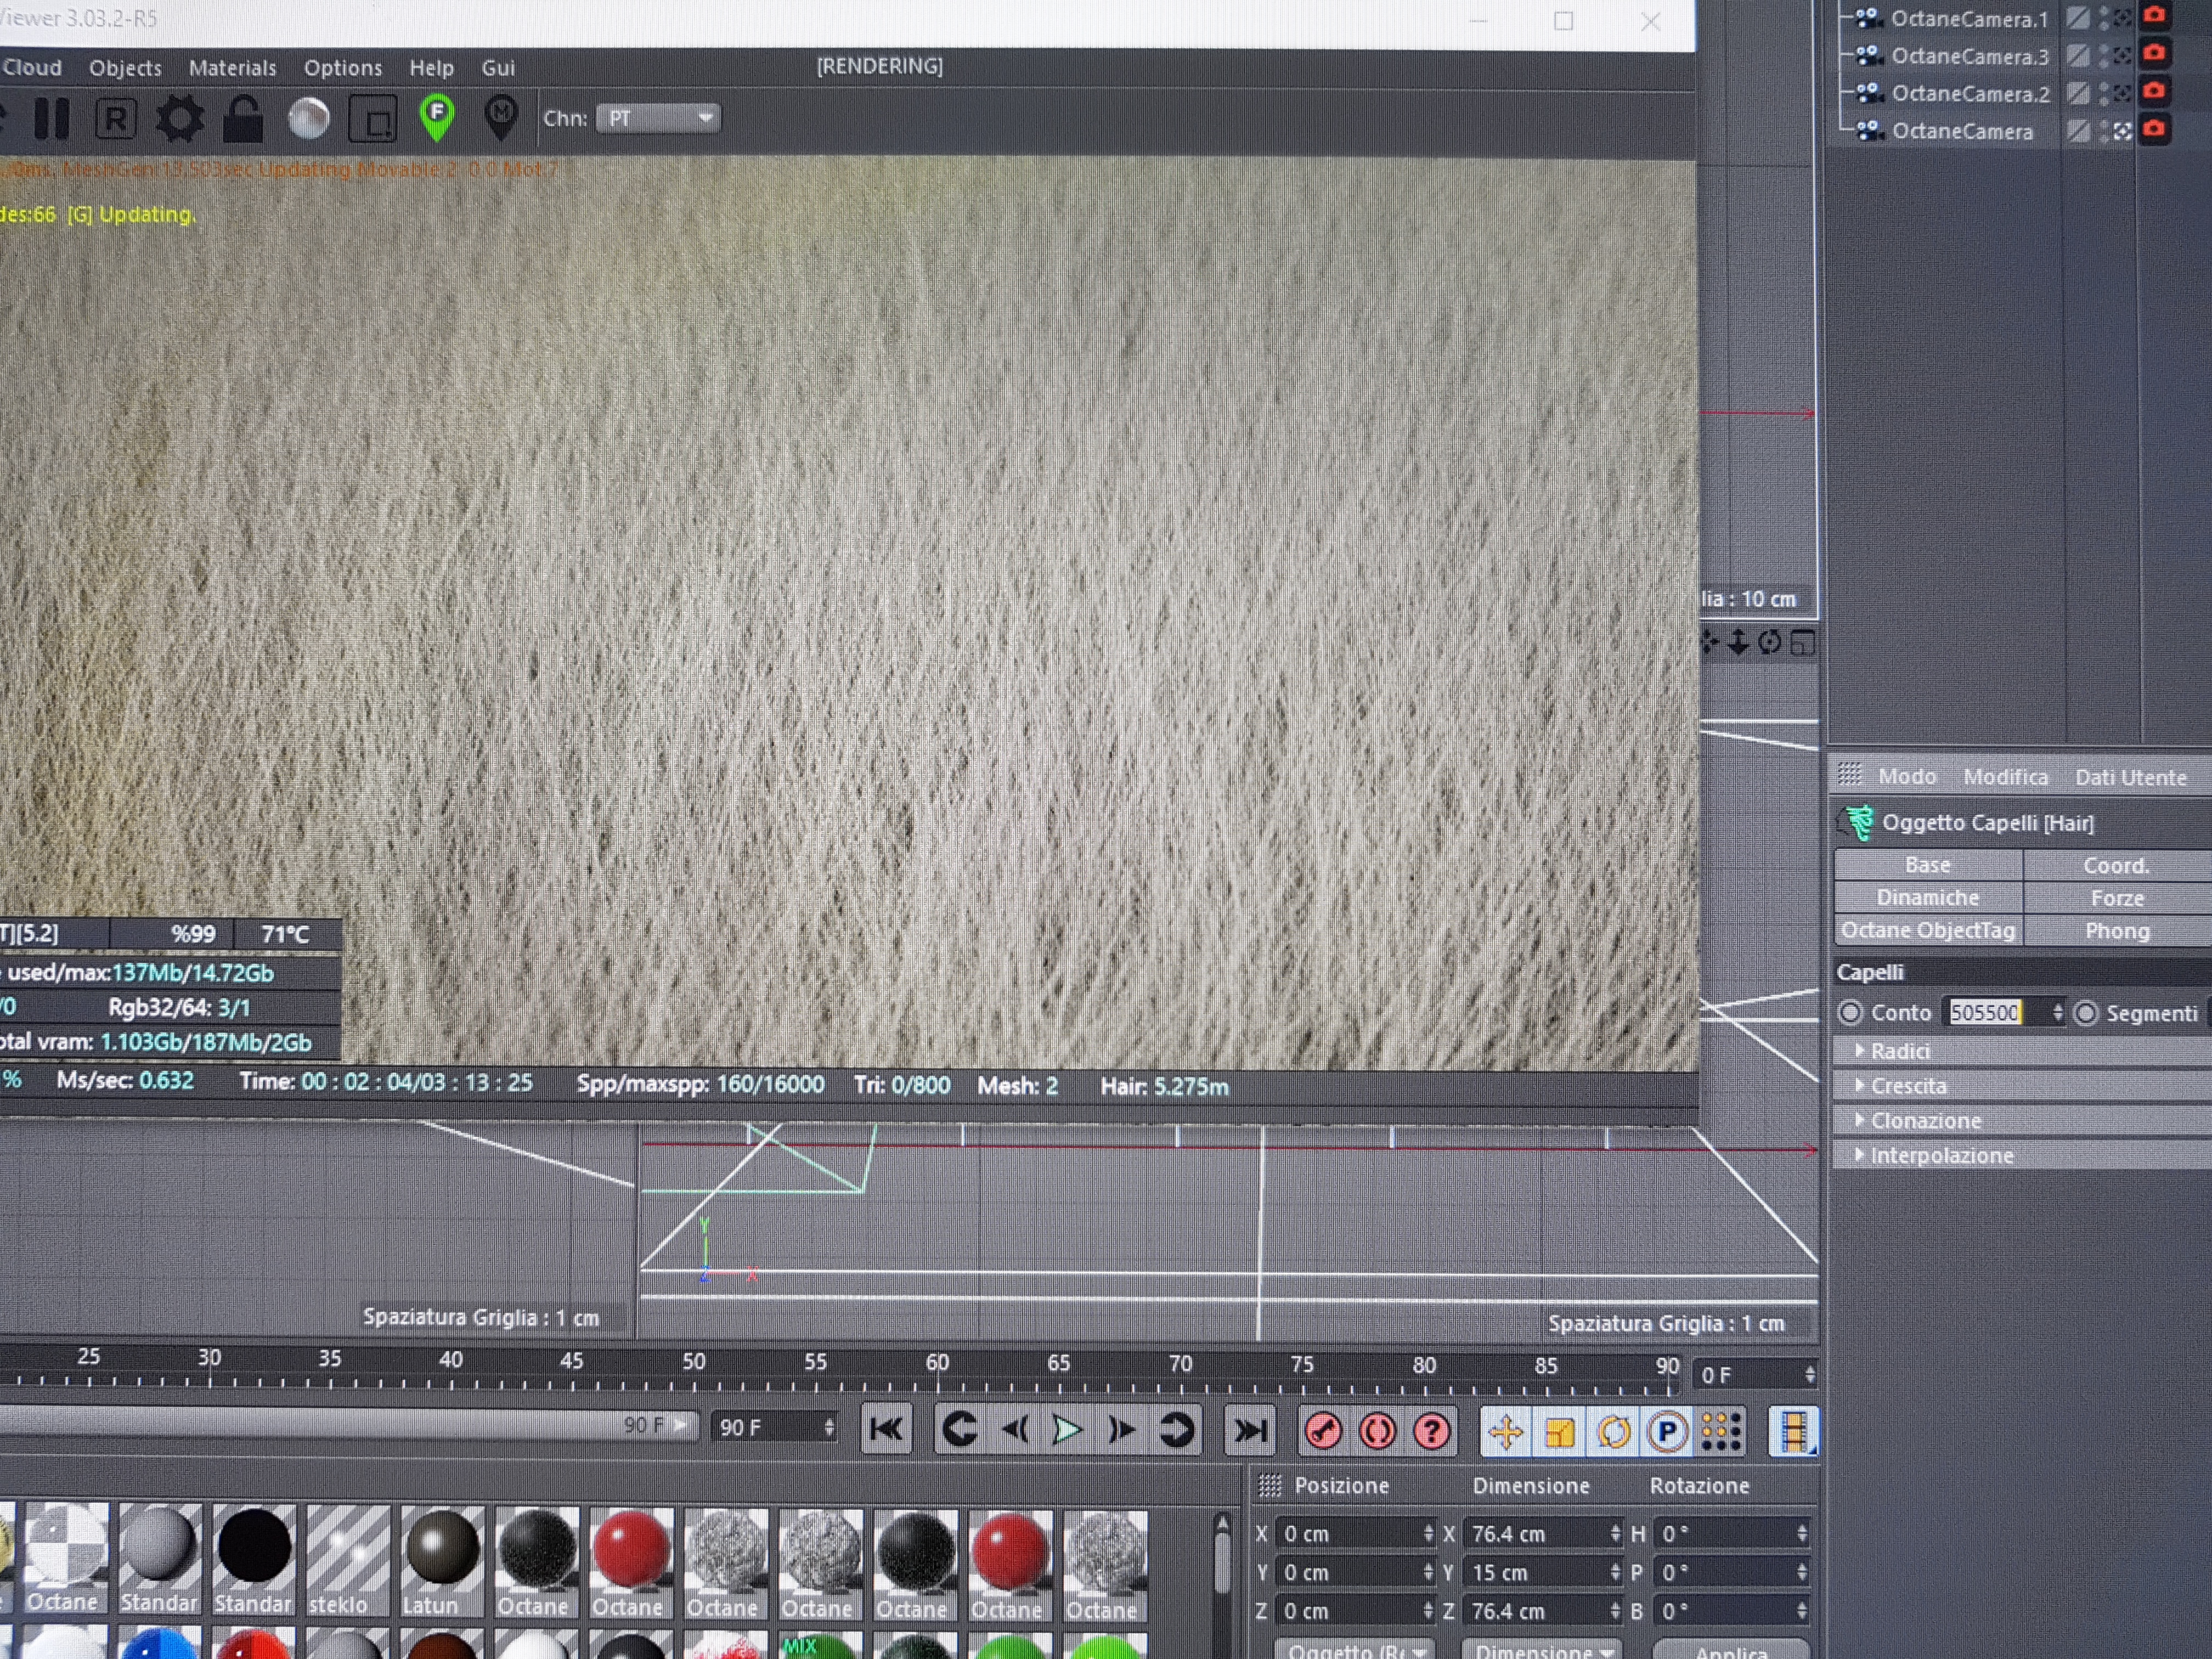Select the Conto radio button

(x=1850, y=1012)
